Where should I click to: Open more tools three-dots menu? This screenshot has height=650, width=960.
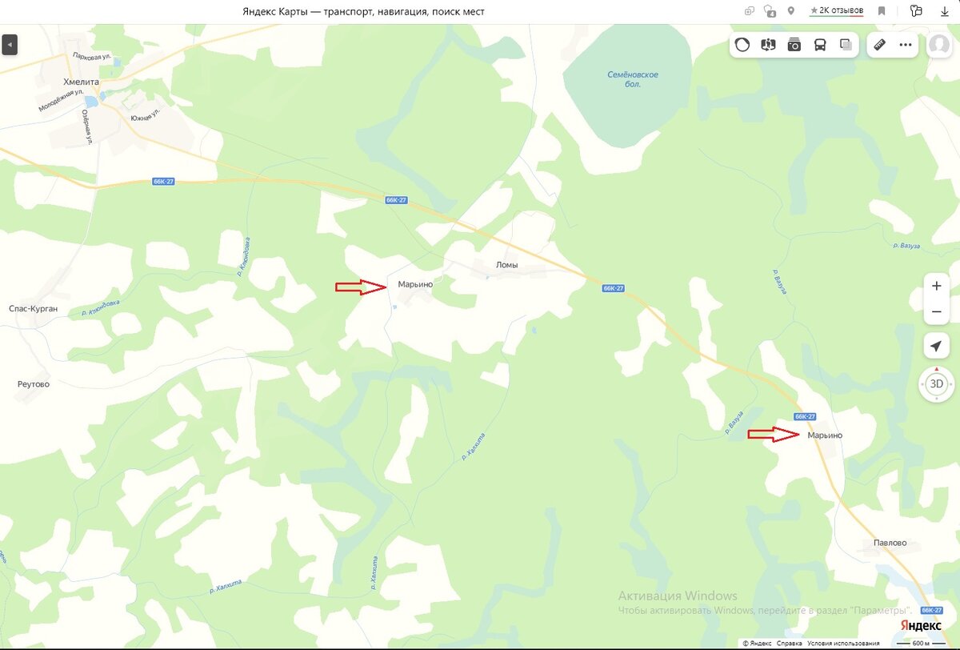pos(906,45)
